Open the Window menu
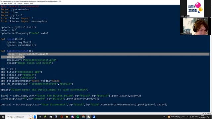Screen dimensions: 212x119 [x=26, y=4]
